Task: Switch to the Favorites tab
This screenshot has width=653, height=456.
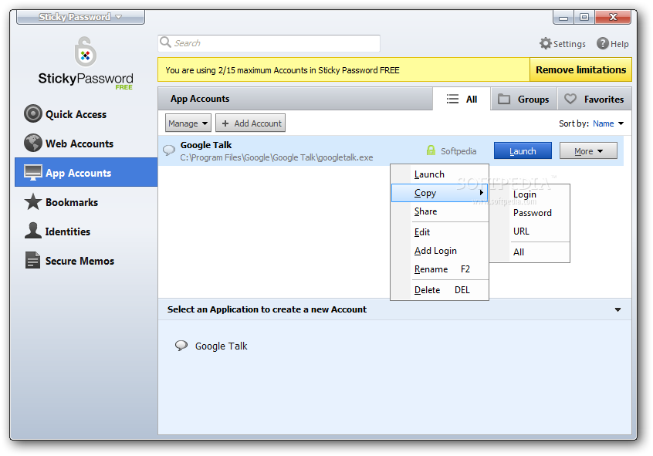Action: 594,99
